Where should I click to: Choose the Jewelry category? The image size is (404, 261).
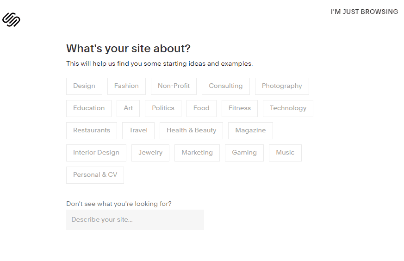point(150,153)
